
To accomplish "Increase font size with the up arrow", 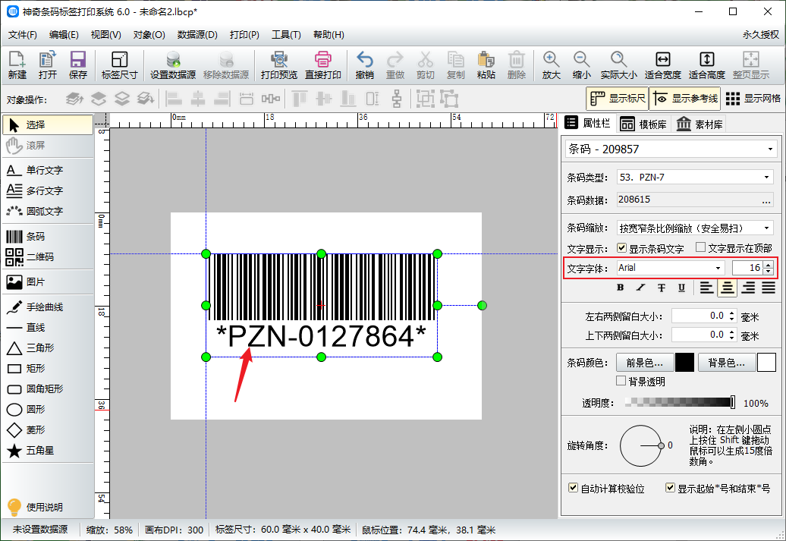I will (x=769, y=265).
